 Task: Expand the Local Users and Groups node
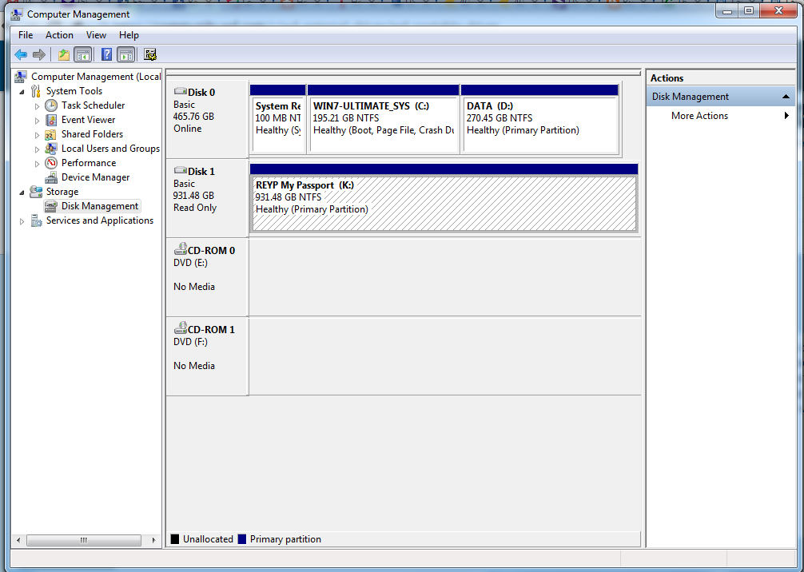click(37, 149)
